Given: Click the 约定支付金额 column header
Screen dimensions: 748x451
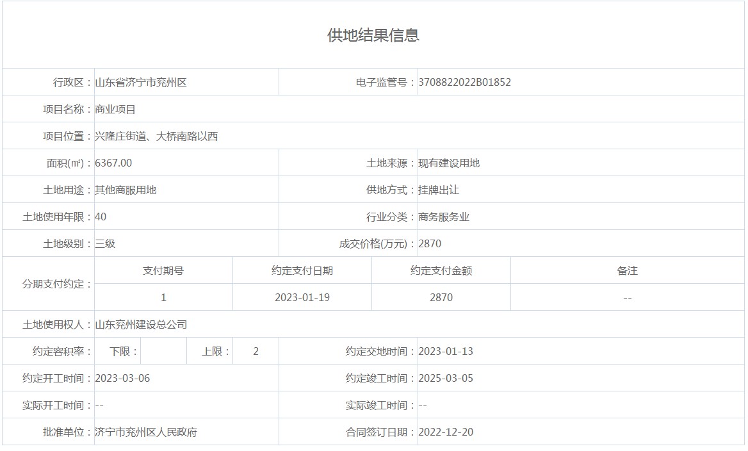Looking at the screenshot, I should [x=441, y=270].
